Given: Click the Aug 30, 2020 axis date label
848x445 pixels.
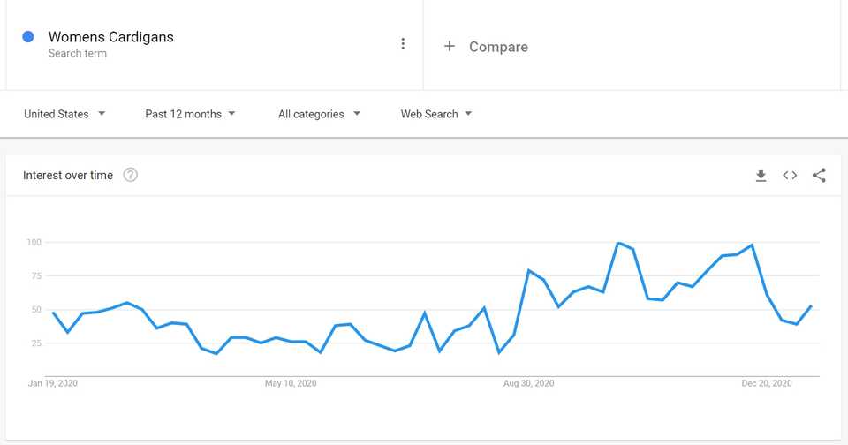Looking at the screenshot, I should tap(528, 383).
